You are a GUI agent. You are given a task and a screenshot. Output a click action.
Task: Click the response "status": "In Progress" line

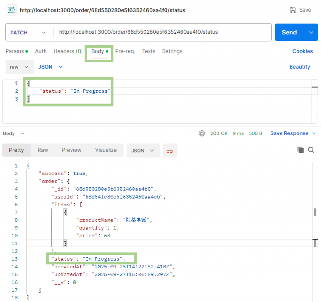88,259
